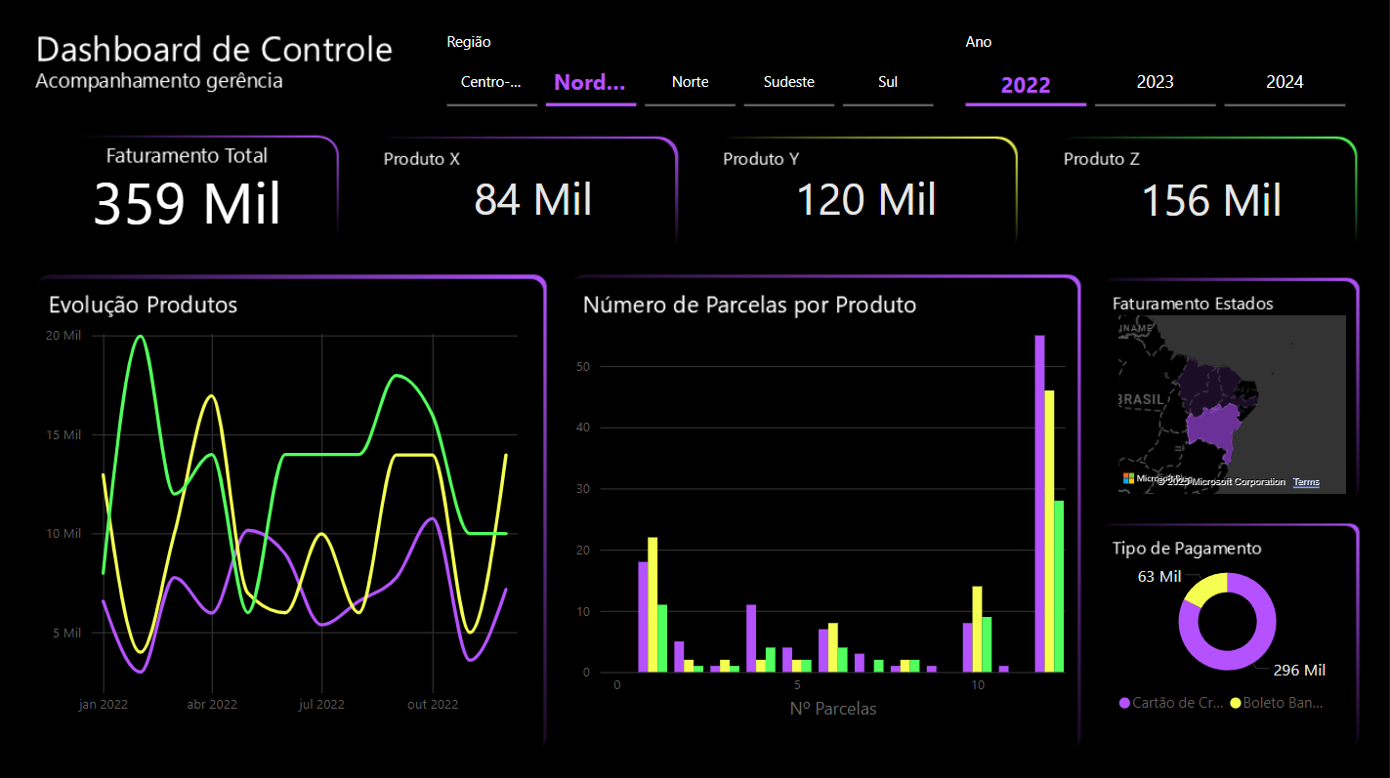Screen dimensions: 1390x778
Task: Click the Número de Parcelas por Produto title
Action: click(749, 305)
